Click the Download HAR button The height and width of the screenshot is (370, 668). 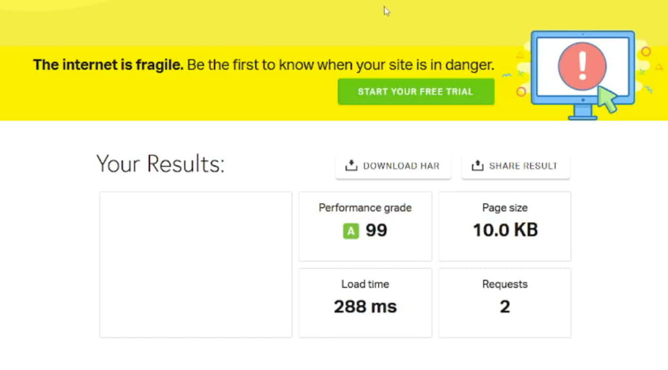(393, 166)
